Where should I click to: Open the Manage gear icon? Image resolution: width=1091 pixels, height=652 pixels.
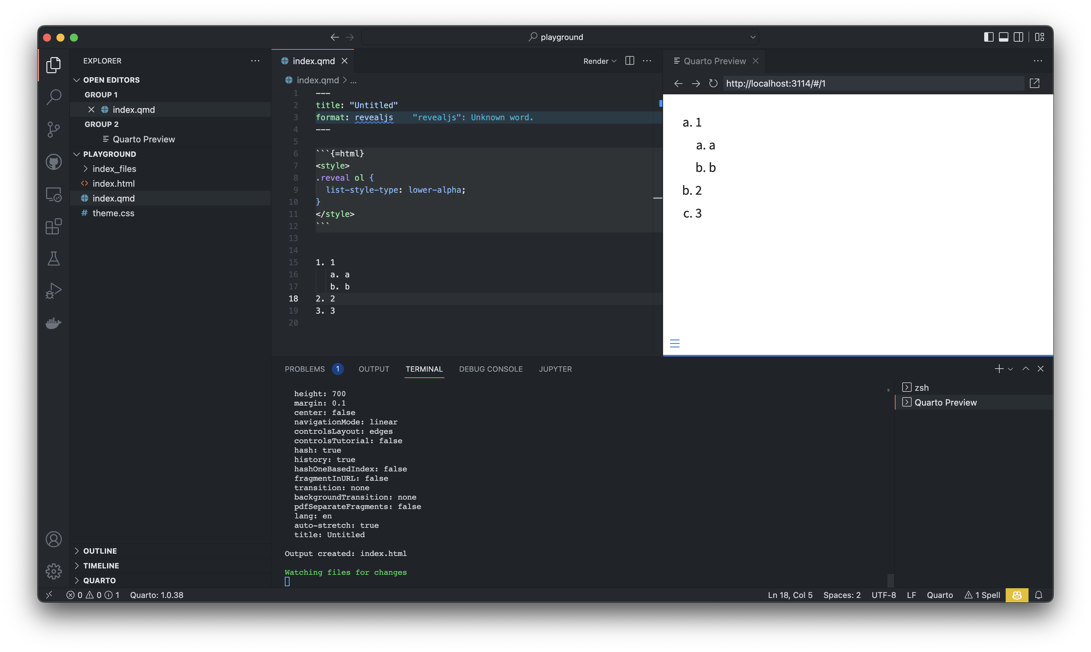click(54, 571)
